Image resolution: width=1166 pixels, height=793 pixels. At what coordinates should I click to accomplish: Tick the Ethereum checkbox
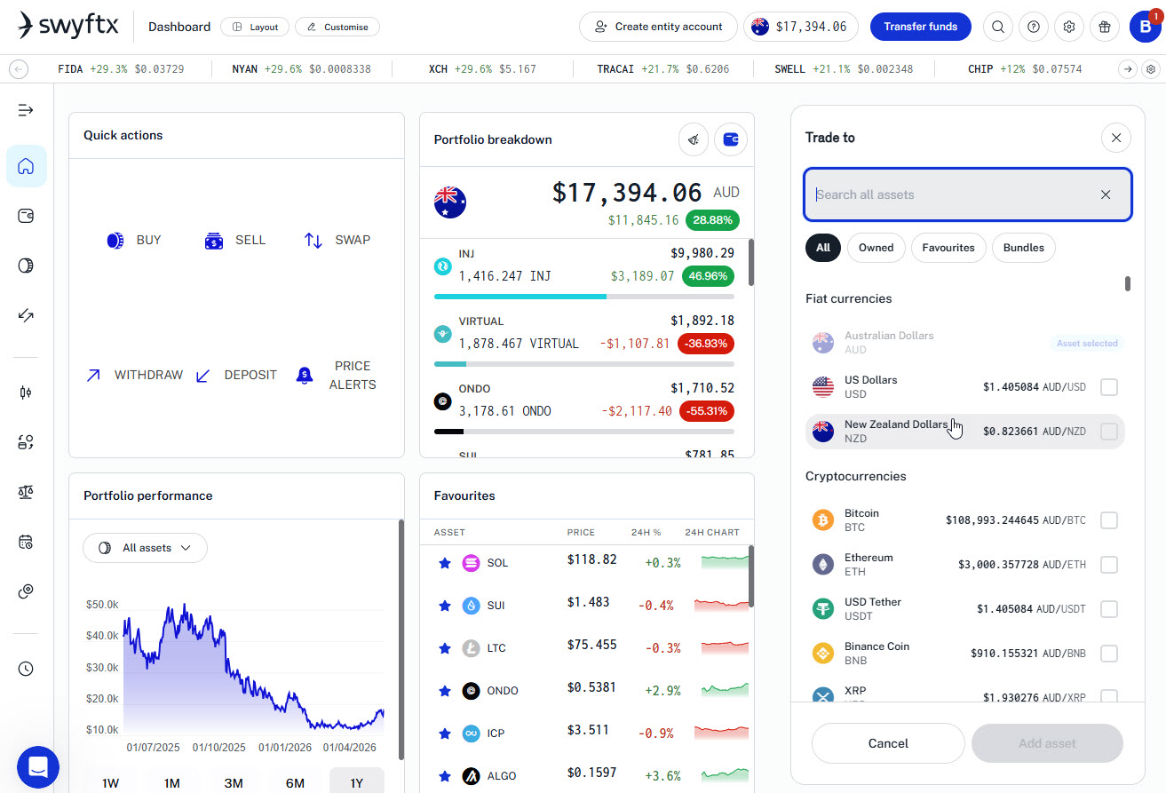pos(1109,565)
